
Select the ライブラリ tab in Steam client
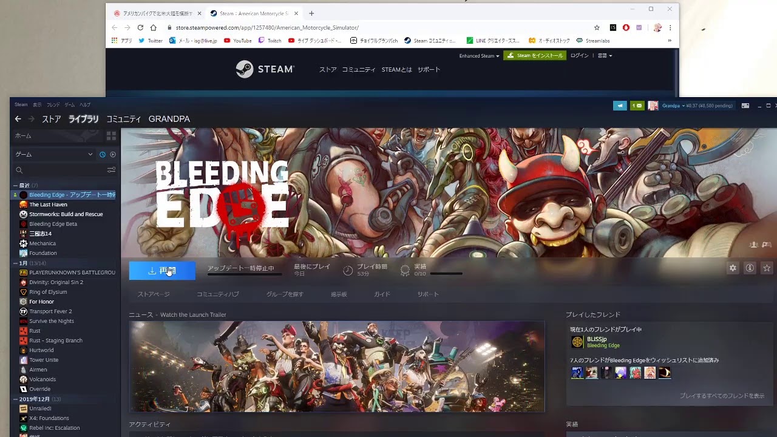click(83, 119)
